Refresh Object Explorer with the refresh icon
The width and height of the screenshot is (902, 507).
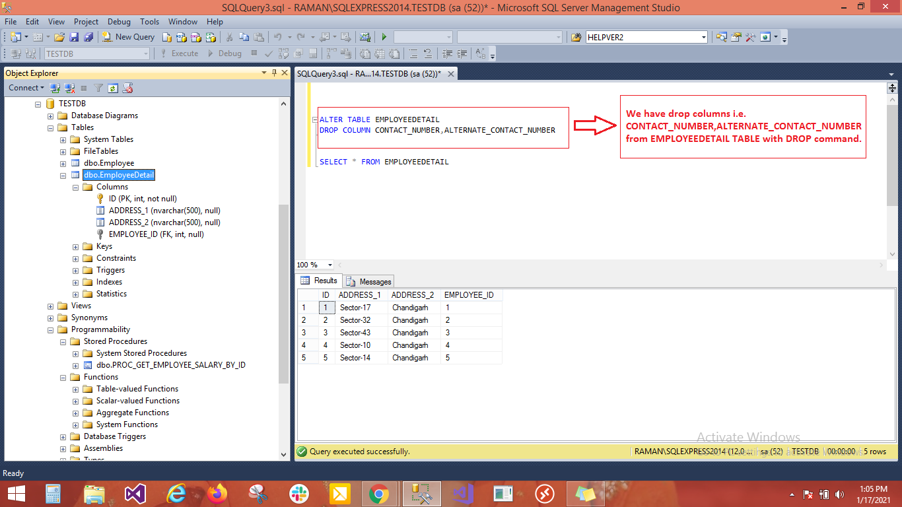[x=113, y=88]
